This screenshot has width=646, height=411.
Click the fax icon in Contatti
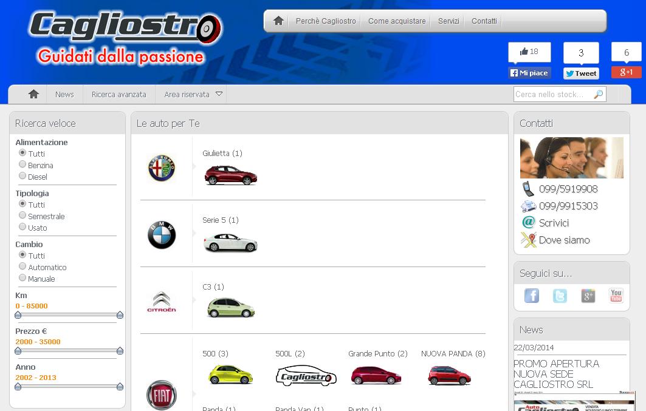point(528,206)
